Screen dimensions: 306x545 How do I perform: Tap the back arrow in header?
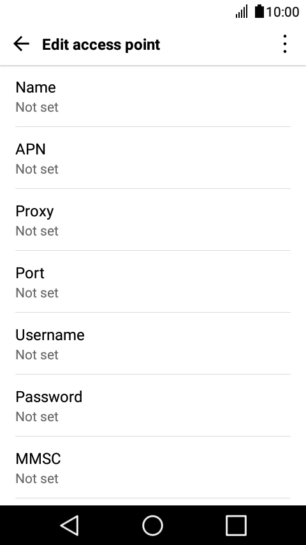pyautogui.click(x=21, y=44)
